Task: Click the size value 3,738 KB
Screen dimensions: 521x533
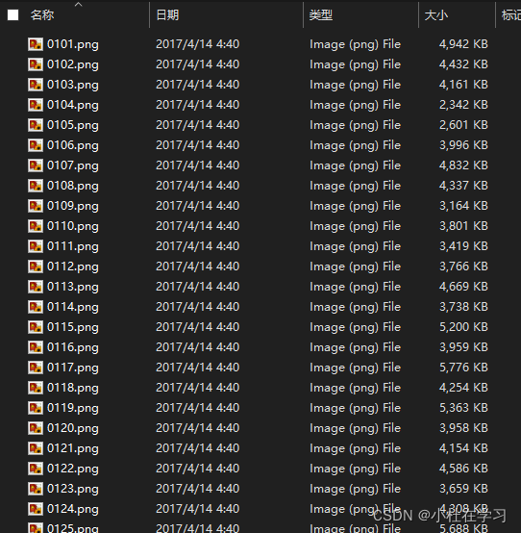Action: coord(463,307)
